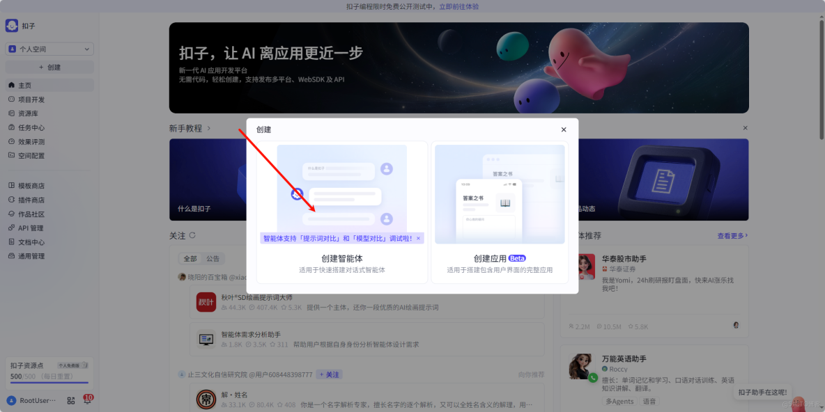Follow 止三文化自修研究院 via the 关注 button
825x412 pixels.
pos(330,374)
